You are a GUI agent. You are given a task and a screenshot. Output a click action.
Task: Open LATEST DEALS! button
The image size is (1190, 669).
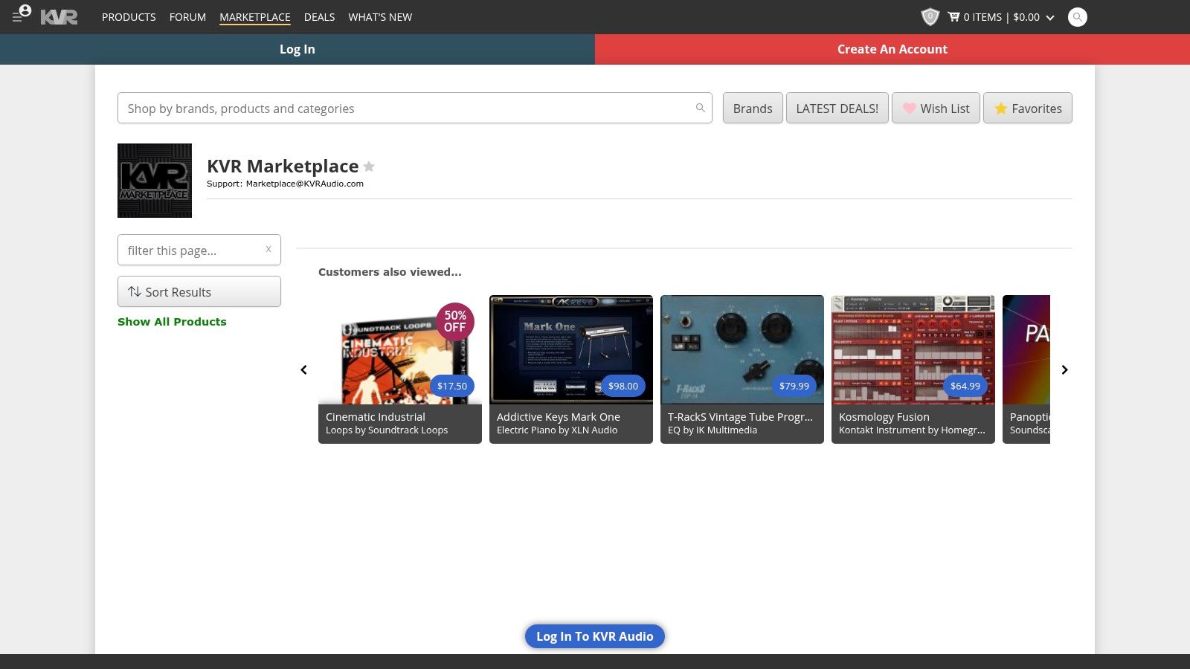(x=837, y=108)
